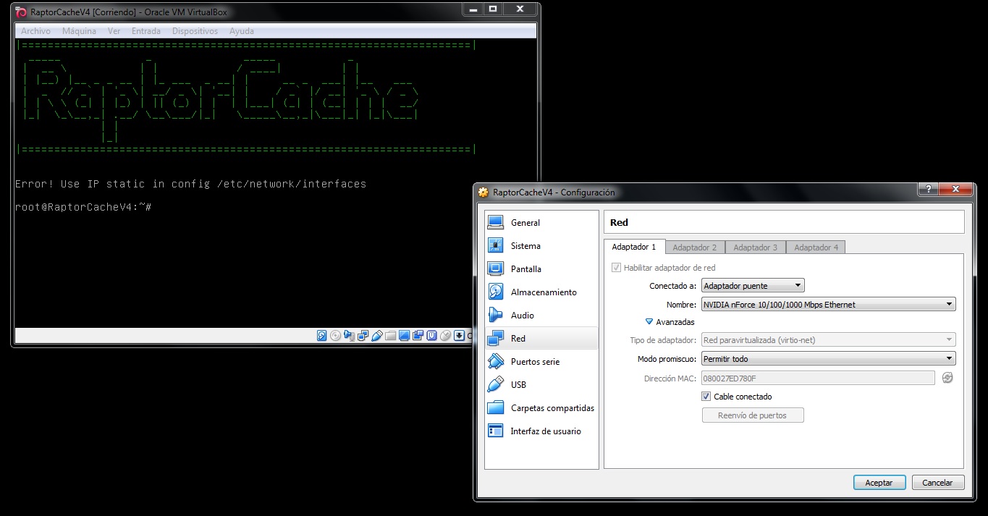The height and width of the screenshot is (516, 988).
Task: Select Almacenamiento label in settings list
Action: (544, 292)
